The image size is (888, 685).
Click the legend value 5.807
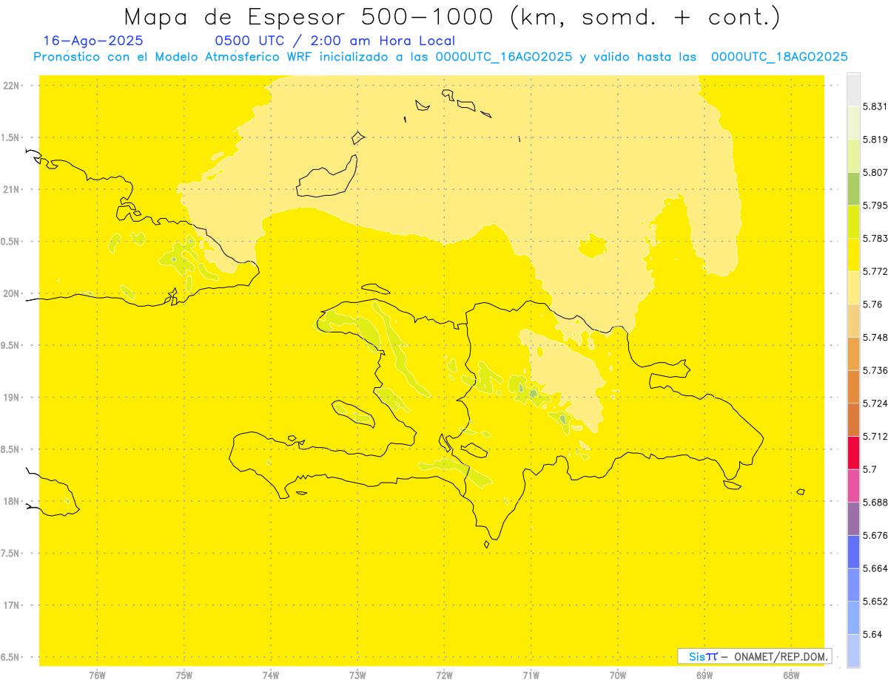click(x=875, y=172)
